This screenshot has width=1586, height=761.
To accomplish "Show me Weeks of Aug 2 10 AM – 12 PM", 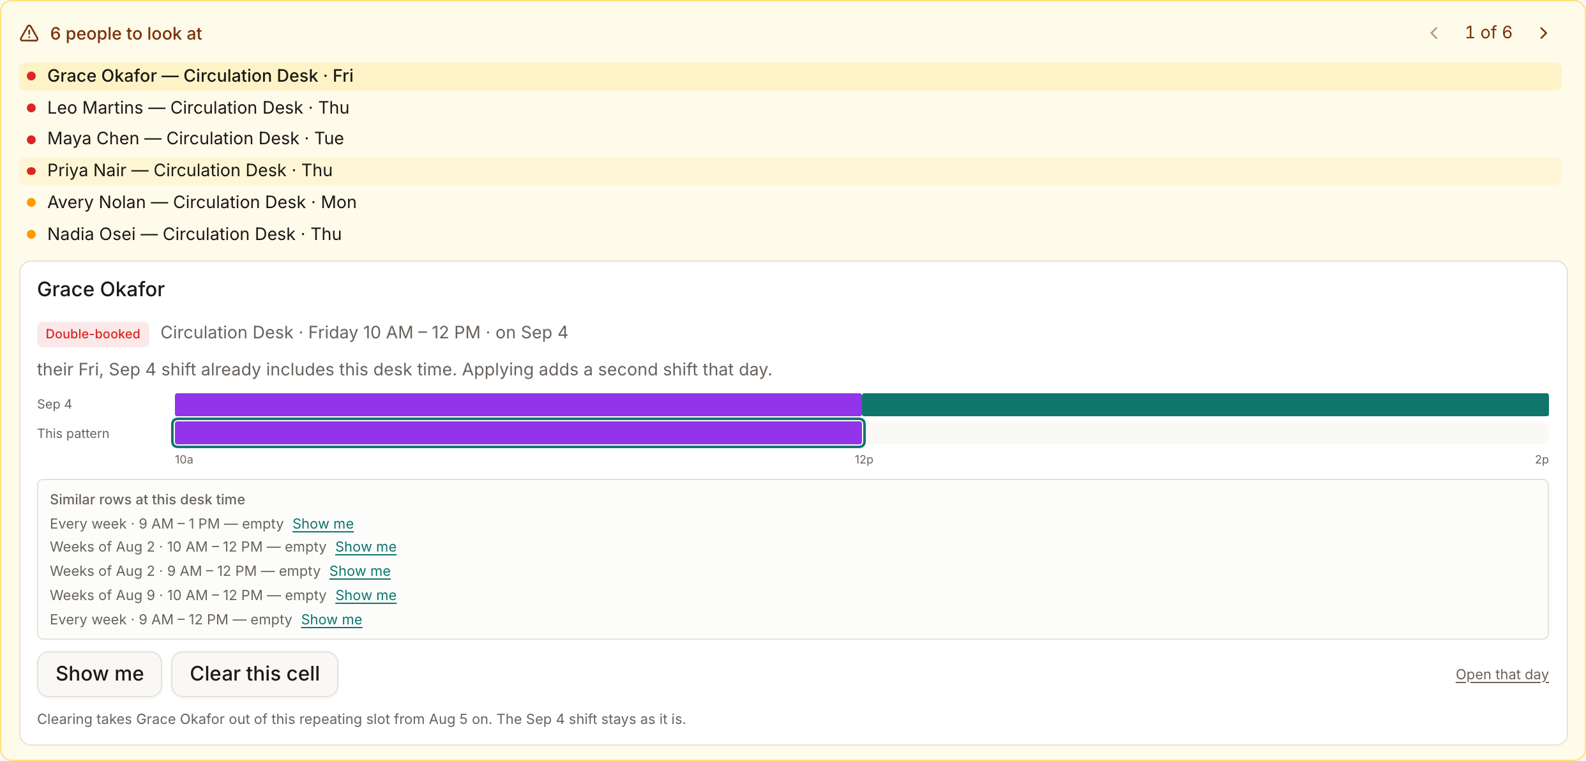I will [366, 547].
